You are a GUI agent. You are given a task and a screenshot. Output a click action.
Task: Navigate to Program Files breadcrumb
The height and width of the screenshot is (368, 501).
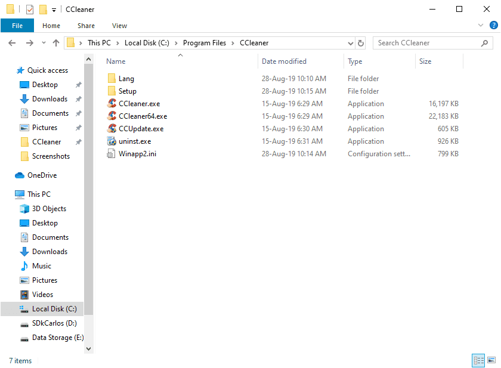coord(205,43)
